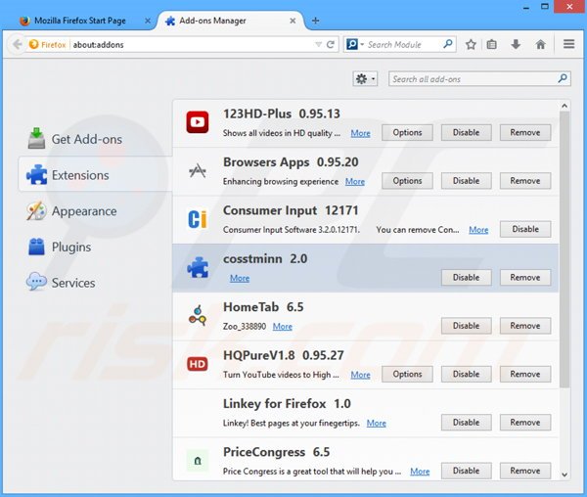Remove the HQPureV1.8 extension

pyautogui.click(x=525, y=374)
